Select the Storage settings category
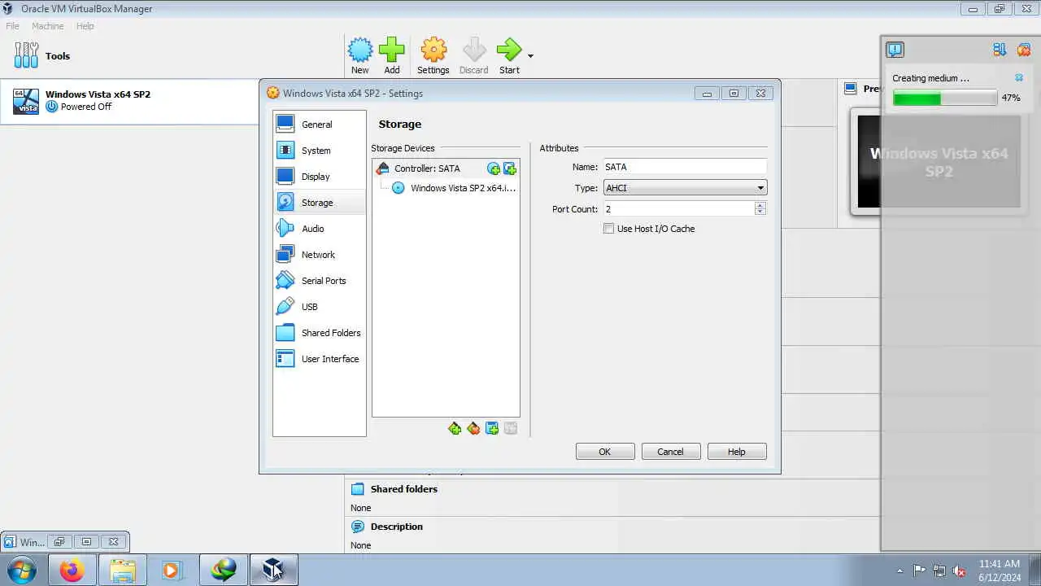This screenshot has height=586, width=1041. pyautogui.click(x=320, y=203)
